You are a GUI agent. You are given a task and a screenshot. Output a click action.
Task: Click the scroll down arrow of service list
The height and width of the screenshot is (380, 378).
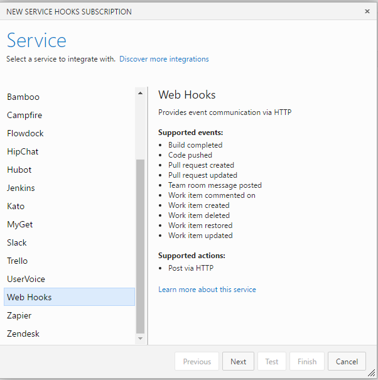[140, 339]
